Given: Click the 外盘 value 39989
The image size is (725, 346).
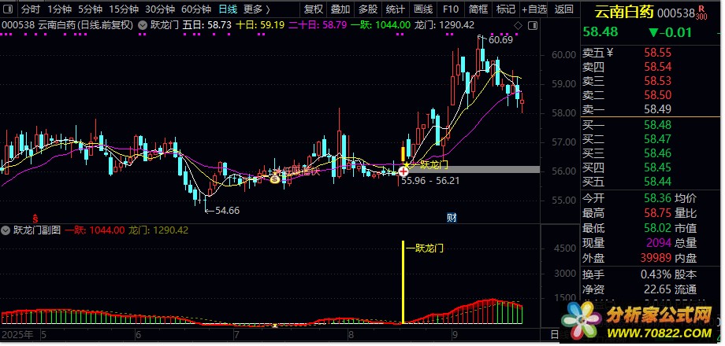Looking at the screenshot, I should [656, 257].
